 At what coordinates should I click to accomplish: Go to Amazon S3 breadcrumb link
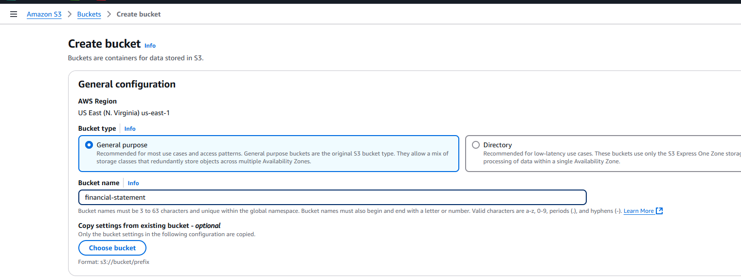pos(44,14)
